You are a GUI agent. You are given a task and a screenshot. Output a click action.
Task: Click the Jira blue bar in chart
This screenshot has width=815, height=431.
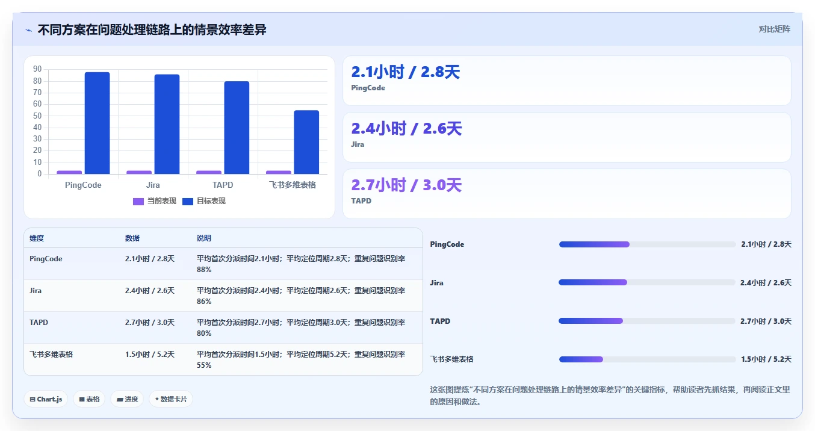167,124
